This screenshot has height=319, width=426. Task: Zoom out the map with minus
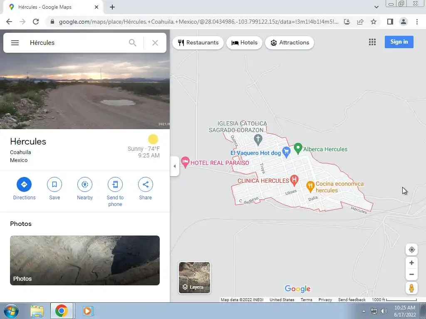(411, 274)
